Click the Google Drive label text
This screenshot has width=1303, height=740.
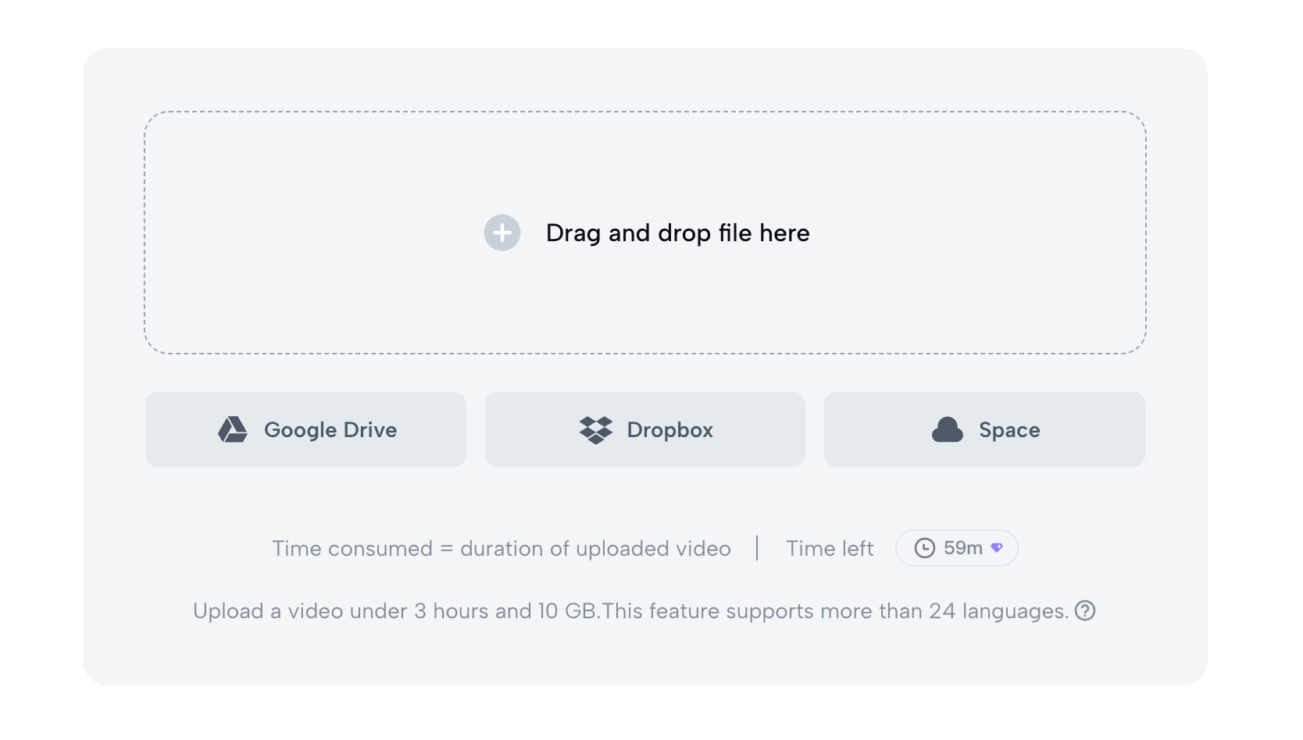tap(330, 430)
